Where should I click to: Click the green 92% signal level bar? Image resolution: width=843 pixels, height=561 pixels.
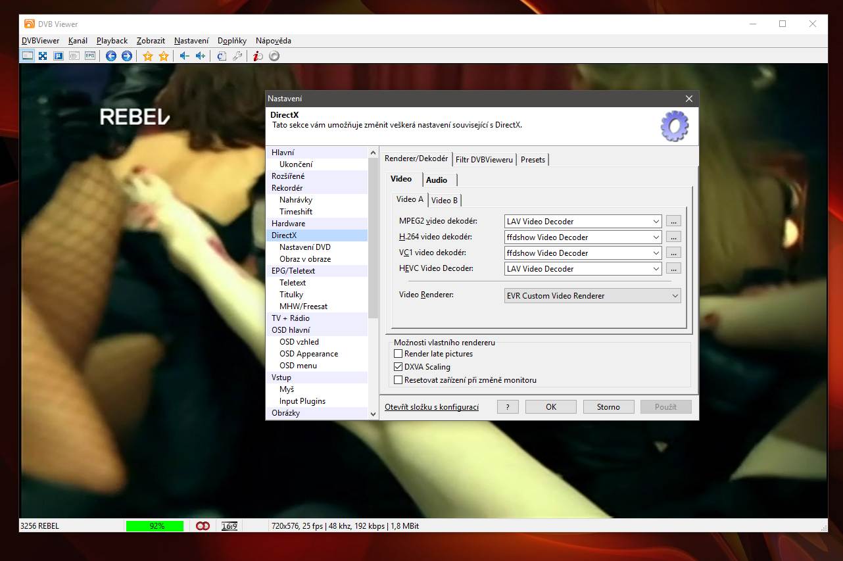tap(157, 526)
